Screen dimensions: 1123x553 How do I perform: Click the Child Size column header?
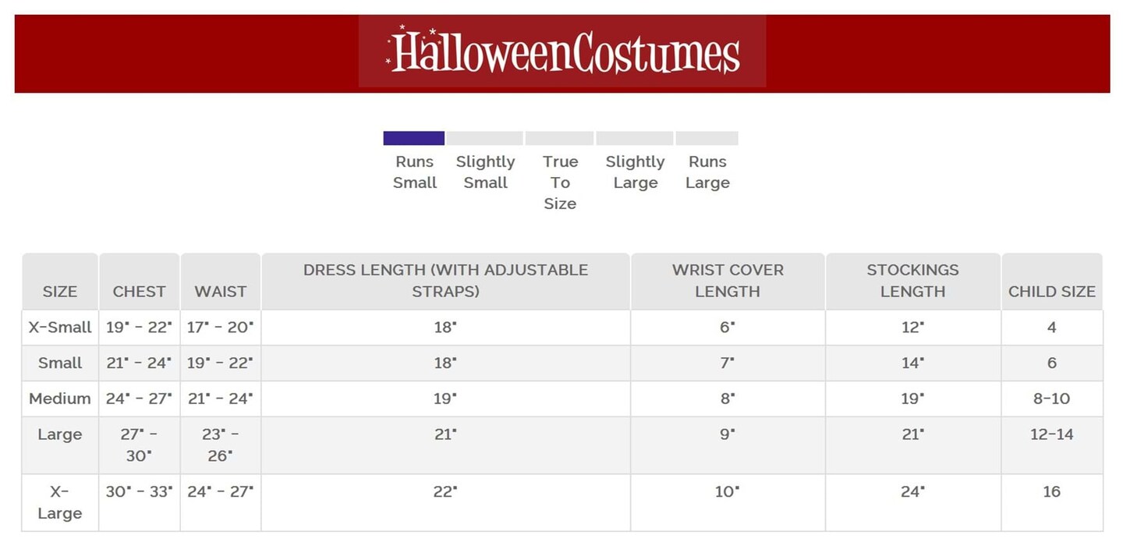pyautogui.click(x=1051, y=291)
